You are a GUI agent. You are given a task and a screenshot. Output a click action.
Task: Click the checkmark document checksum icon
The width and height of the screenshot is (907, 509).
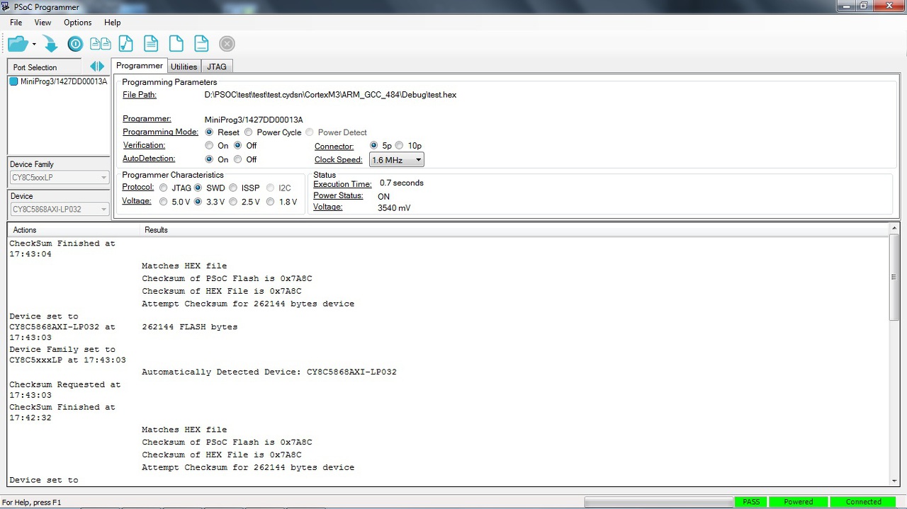125,44
